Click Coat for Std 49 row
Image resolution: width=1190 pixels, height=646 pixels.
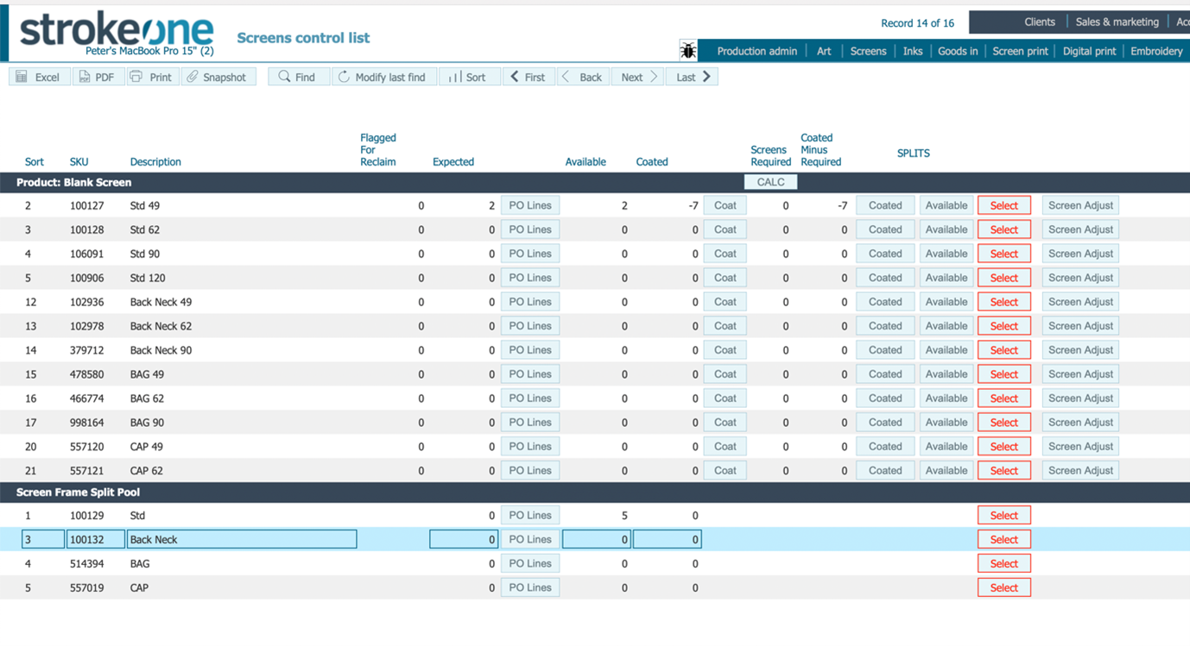click(725, 205)
